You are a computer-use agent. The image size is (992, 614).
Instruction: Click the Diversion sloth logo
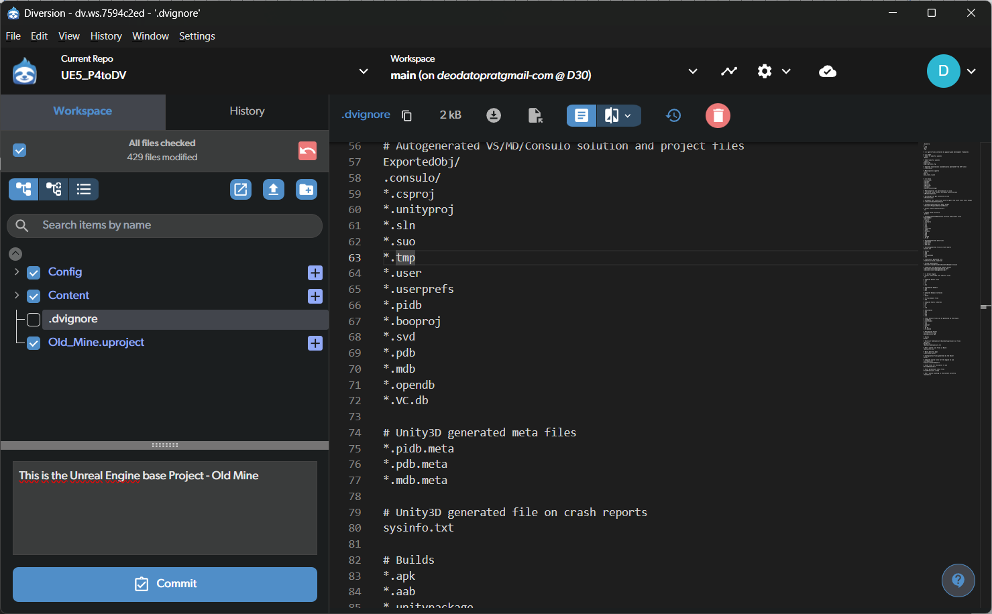pyautogui.click(x=25, y=71)
